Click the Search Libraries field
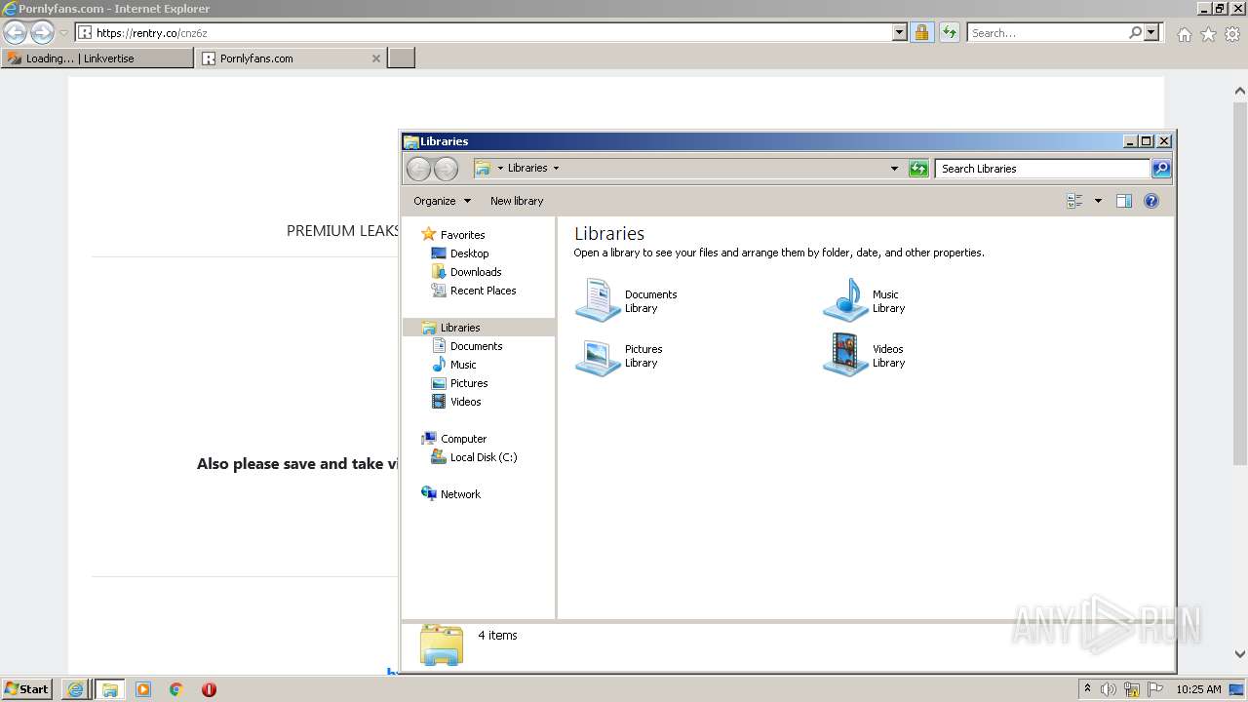The image size is (1248, 702). (x=1042, y=169)
